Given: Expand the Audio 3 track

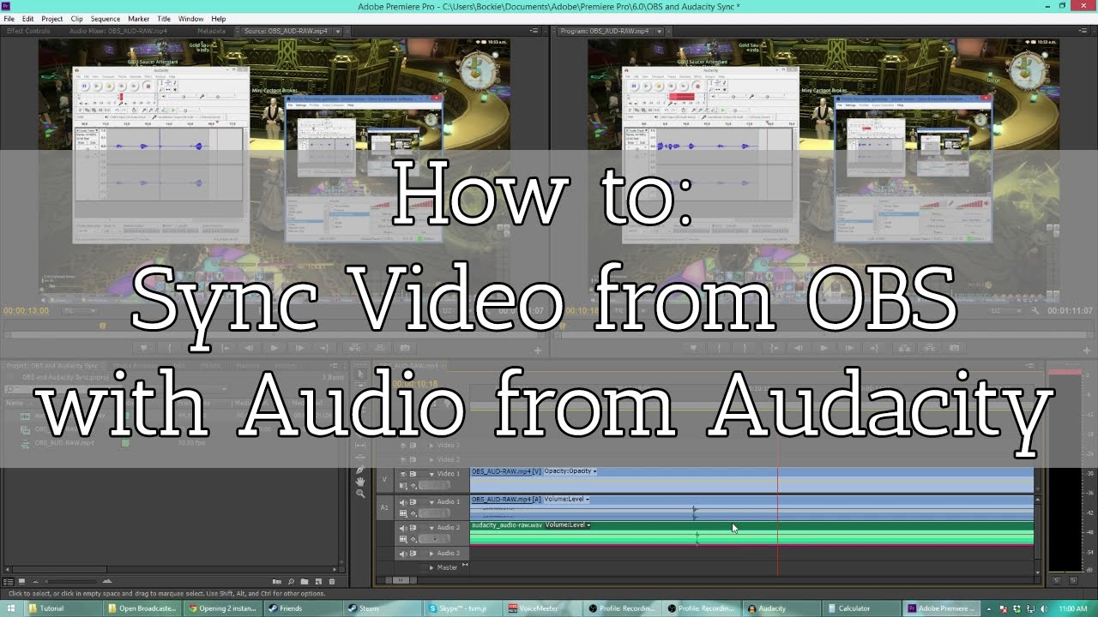Looking at the screenshot, I should 431,554.
